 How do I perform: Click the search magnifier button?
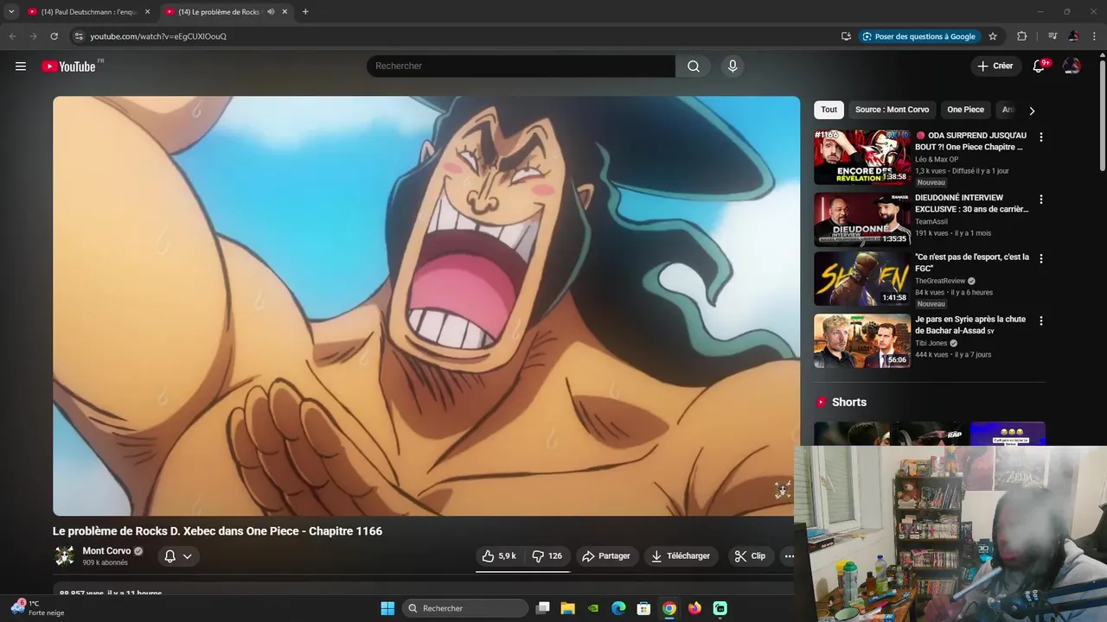click(x=694, y=67)
